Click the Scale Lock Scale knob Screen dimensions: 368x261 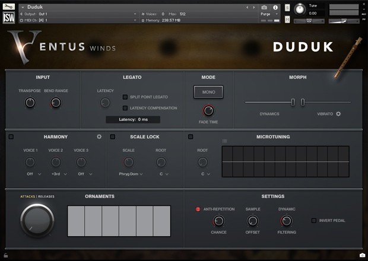pyautogui.click(x=129, y=162)
